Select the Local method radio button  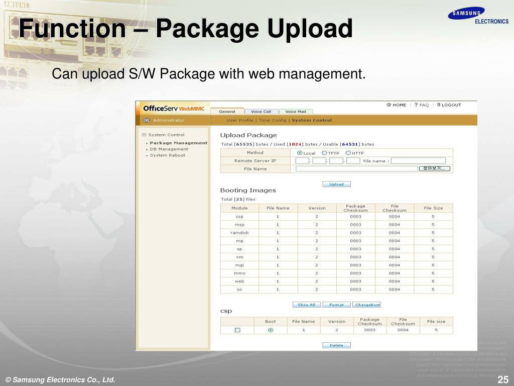click(x=299, y=153)
